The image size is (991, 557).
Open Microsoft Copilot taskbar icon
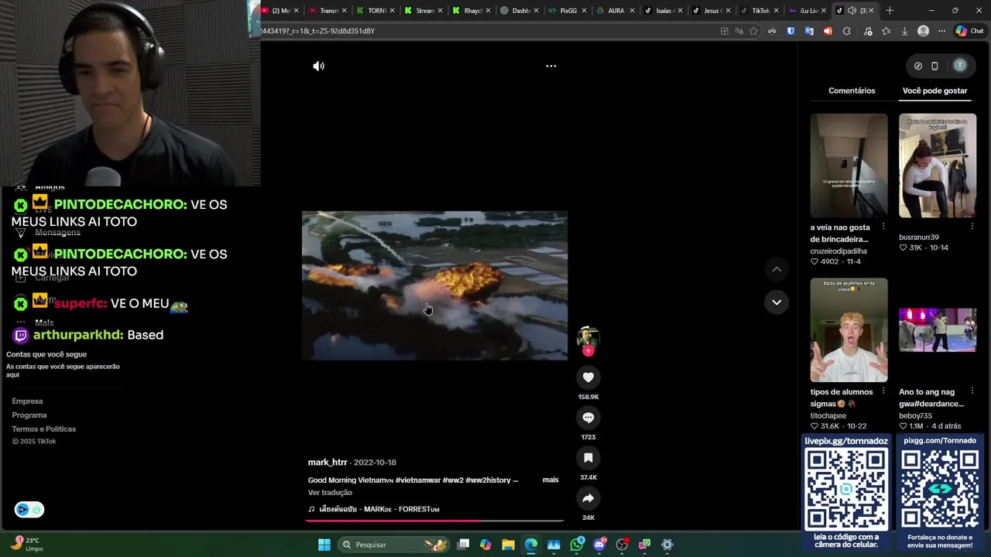(x=485, y=545)
